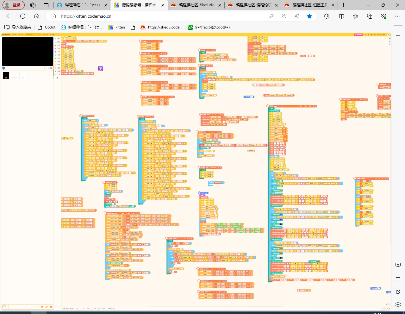
Task: Click the zoom magnifier icon in address bar
Action: [284, 16]
